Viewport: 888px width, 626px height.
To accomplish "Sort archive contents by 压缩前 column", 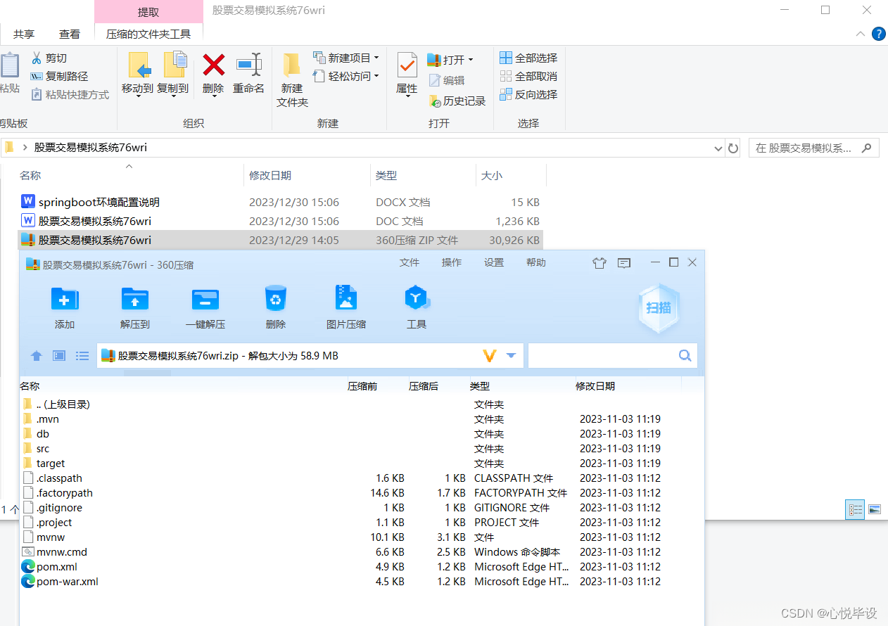I will [362, 386].
